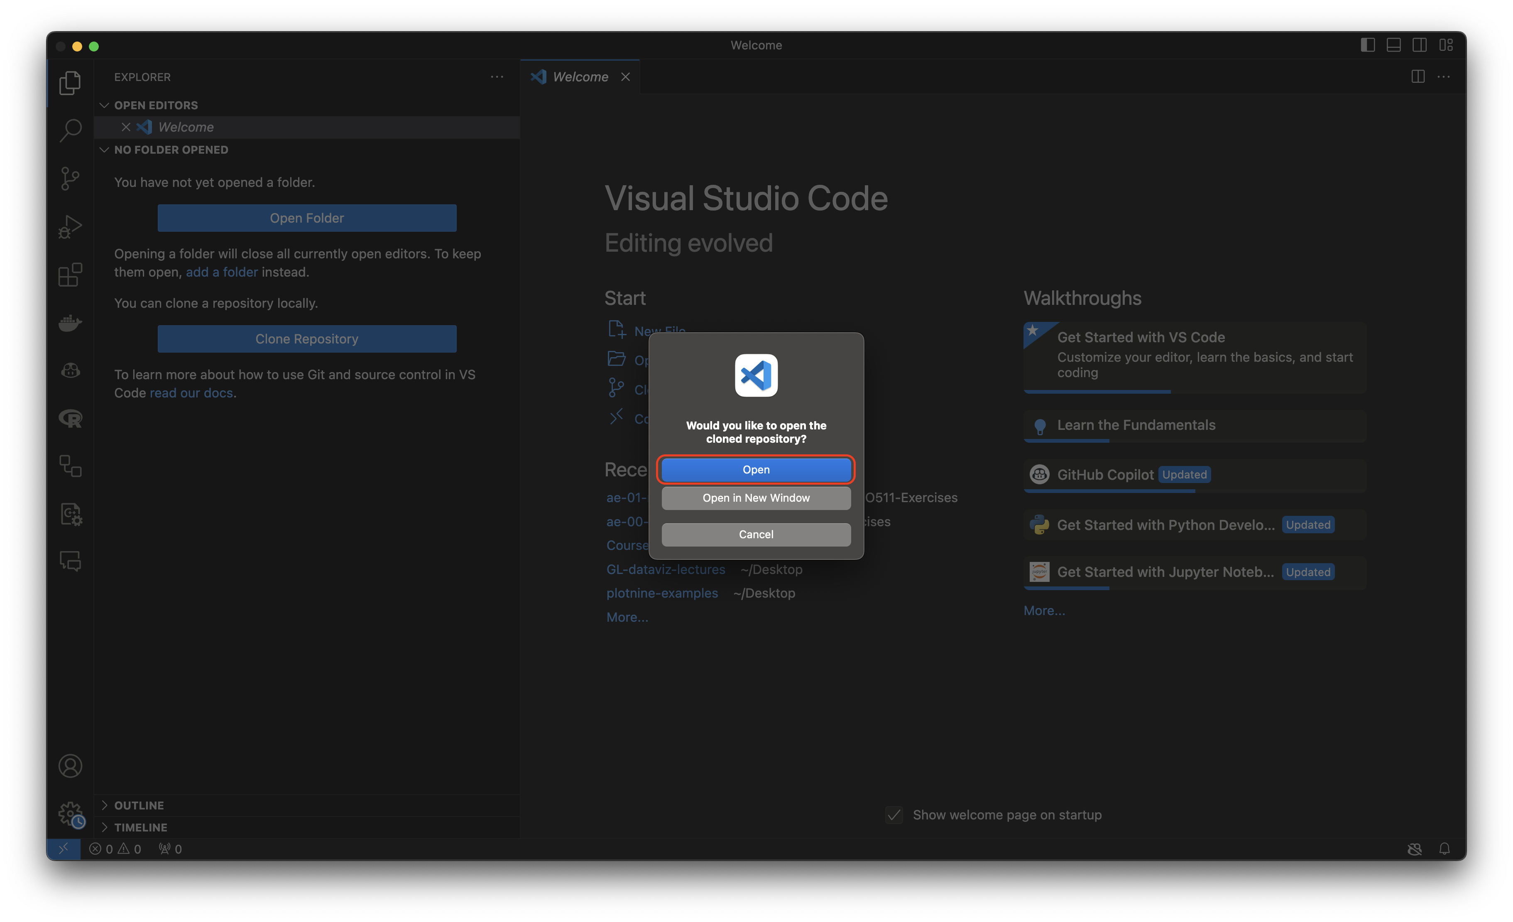
Task: Click the Manage gear icon
Action: coord(70,814)
